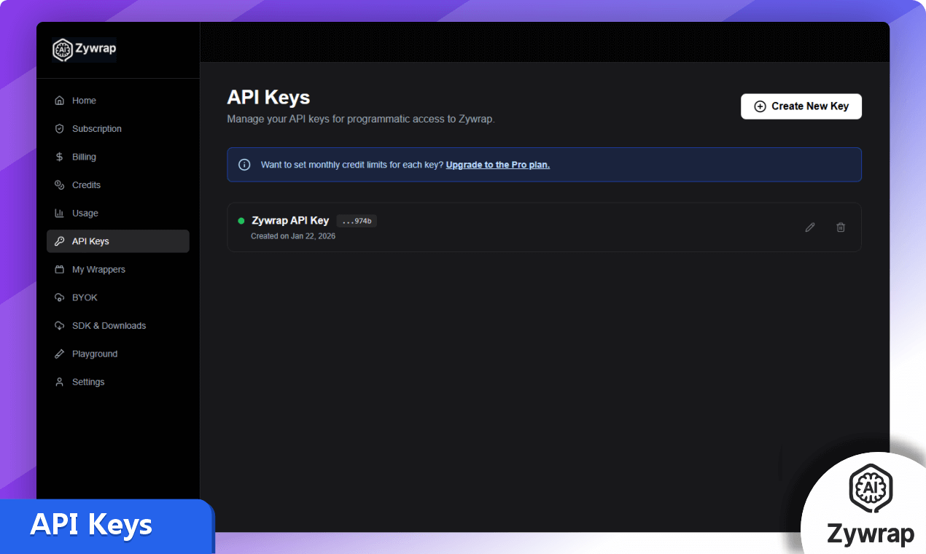Click the BYOK cloud icon
Screen dimensions: 926x554
click(60, 297)
